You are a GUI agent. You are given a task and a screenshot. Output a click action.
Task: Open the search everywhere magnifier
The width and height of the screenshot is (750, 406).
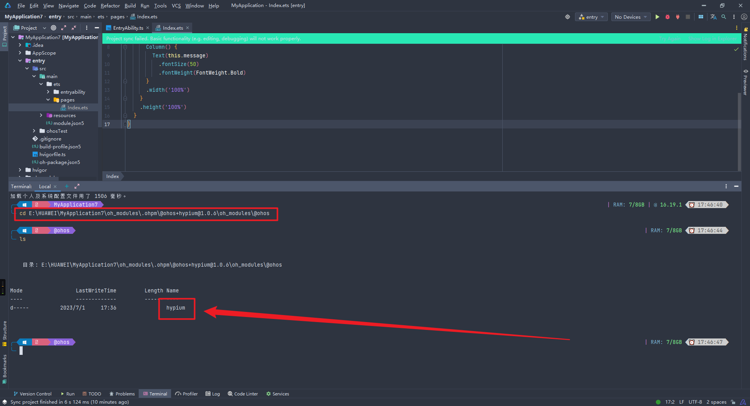pyautogui.click(x=724, y=17)
